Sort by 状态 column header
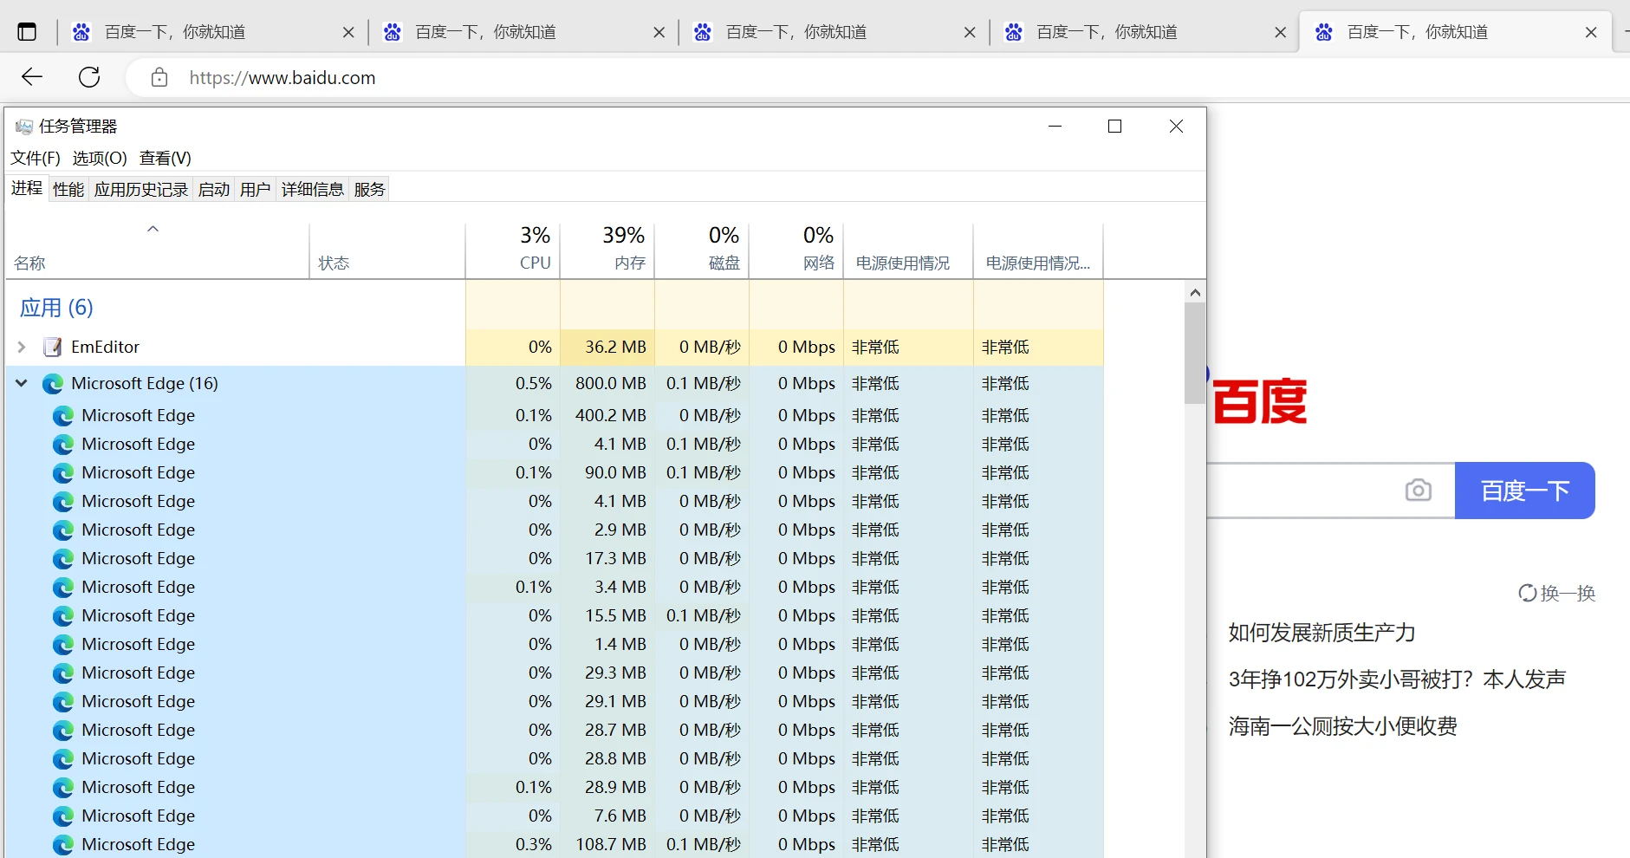This screenshot has height=858, width=1630. 387,251
